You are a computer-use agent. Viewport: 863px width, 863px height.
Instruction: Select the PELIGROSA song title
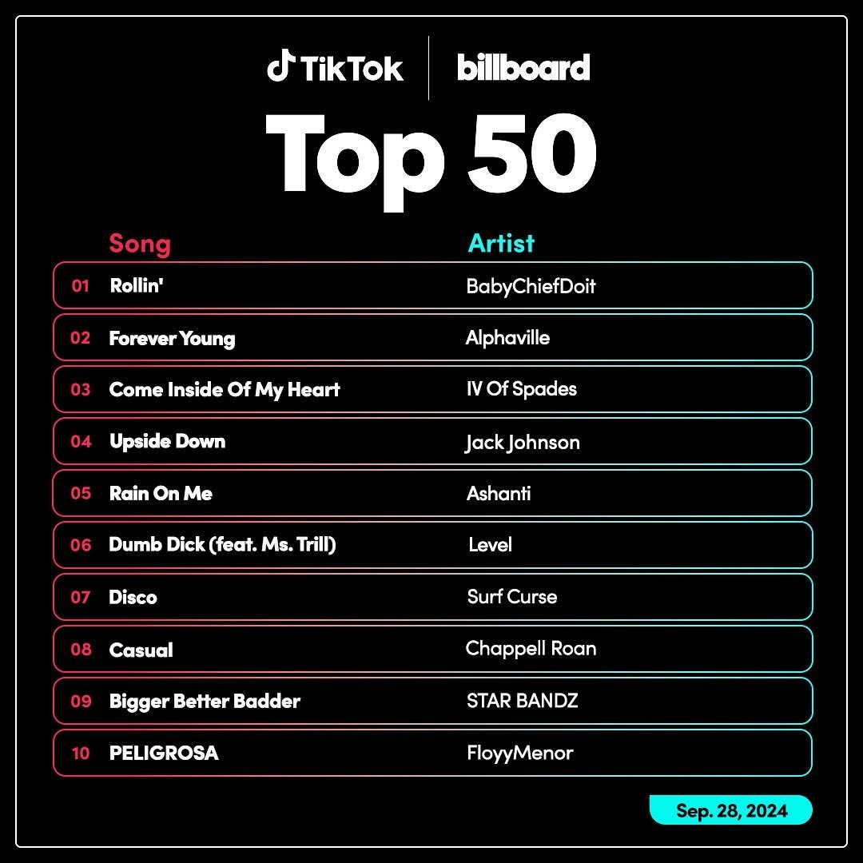click(x=164, y=753)
